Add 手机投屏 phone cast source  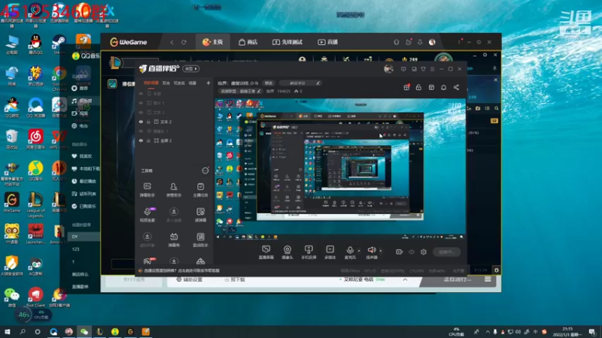pyautogui.click(x=309, y=252)
